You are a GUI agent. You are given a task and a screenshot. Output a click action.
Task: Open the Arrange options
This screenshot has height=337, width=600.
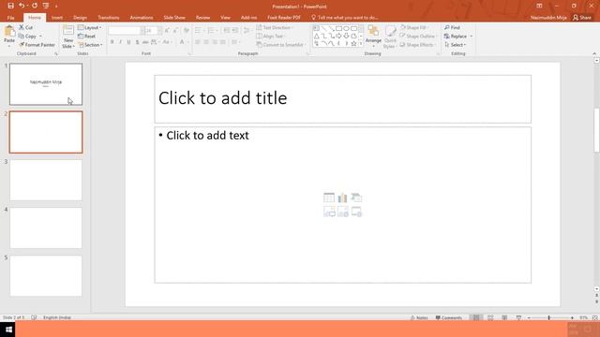point(373,37)
